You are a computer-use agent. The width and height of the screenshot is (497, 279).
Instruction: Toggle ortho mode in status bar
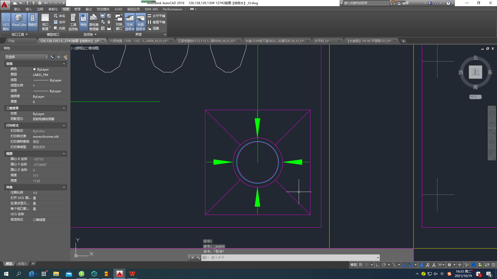pyautogui.click(x=377, y=265)
